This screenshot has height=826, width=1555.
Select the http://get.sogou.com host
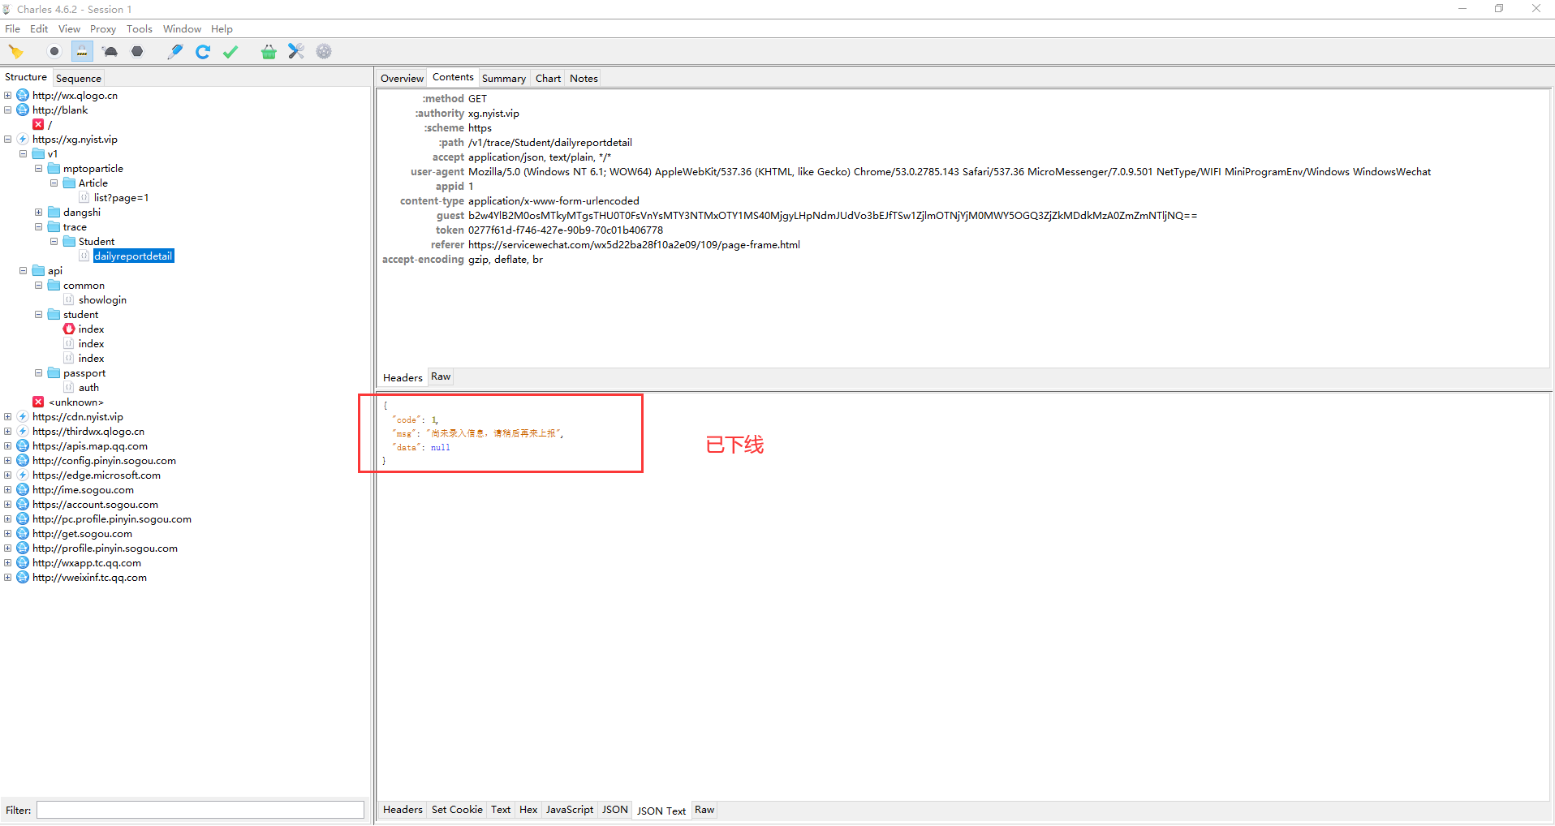pos(82,534)
